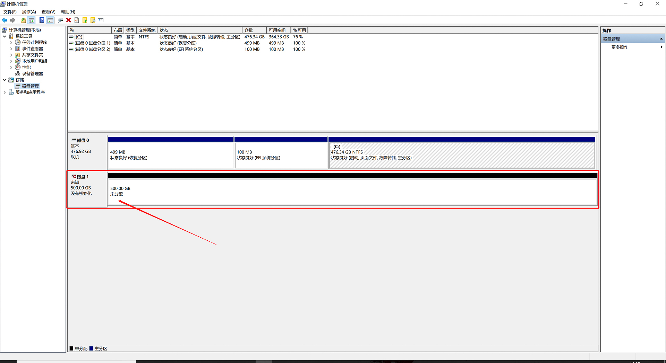Select the (C:) volume row in list
Viewport: 666px width, 363px height.
[x=187, y=37]
